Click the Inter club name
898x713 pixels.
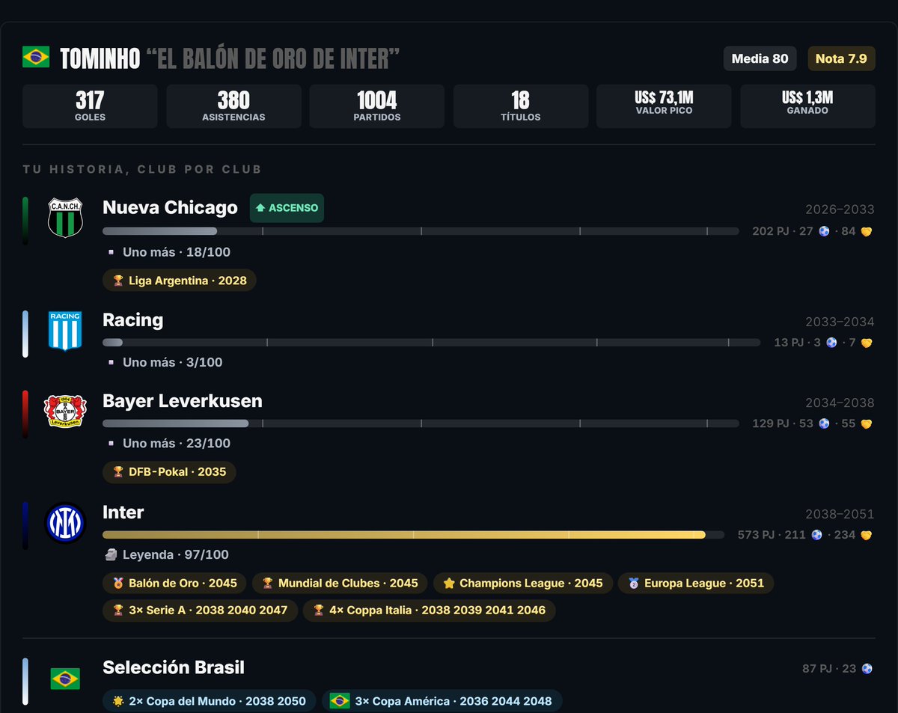[123, 512]
